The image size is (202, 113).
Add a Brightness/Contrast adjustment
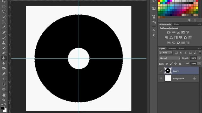pyautogui.click(x=169, y=32)
